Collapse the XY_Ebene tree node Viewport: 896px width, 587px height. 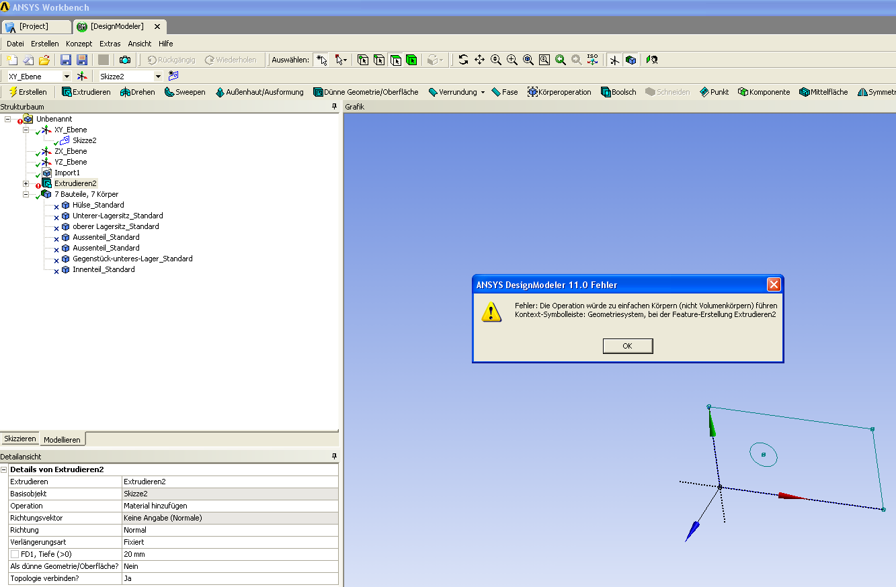26,130
